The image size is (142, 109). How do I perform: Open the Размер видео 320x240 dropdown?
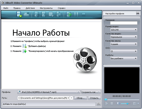coord(124,30)
